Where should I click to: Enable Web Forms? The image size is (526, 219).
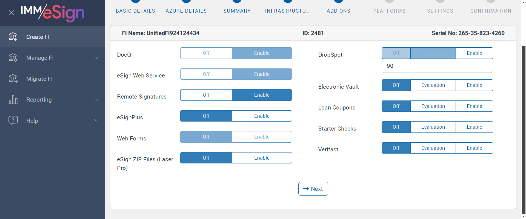(262, 137)
